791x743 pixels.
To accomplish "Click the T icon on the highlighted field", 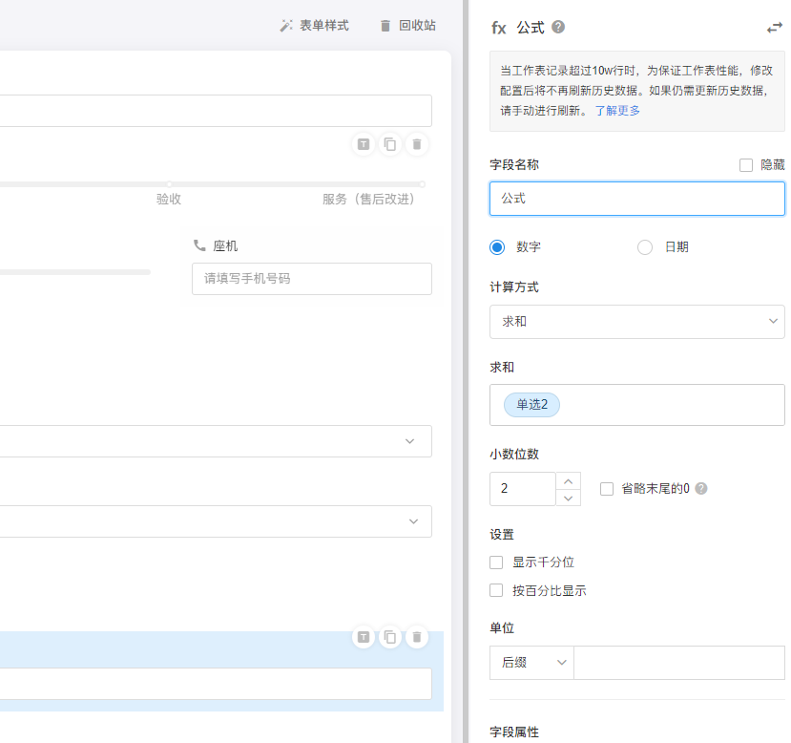I will pyautogui.click(x=363, y=637).
